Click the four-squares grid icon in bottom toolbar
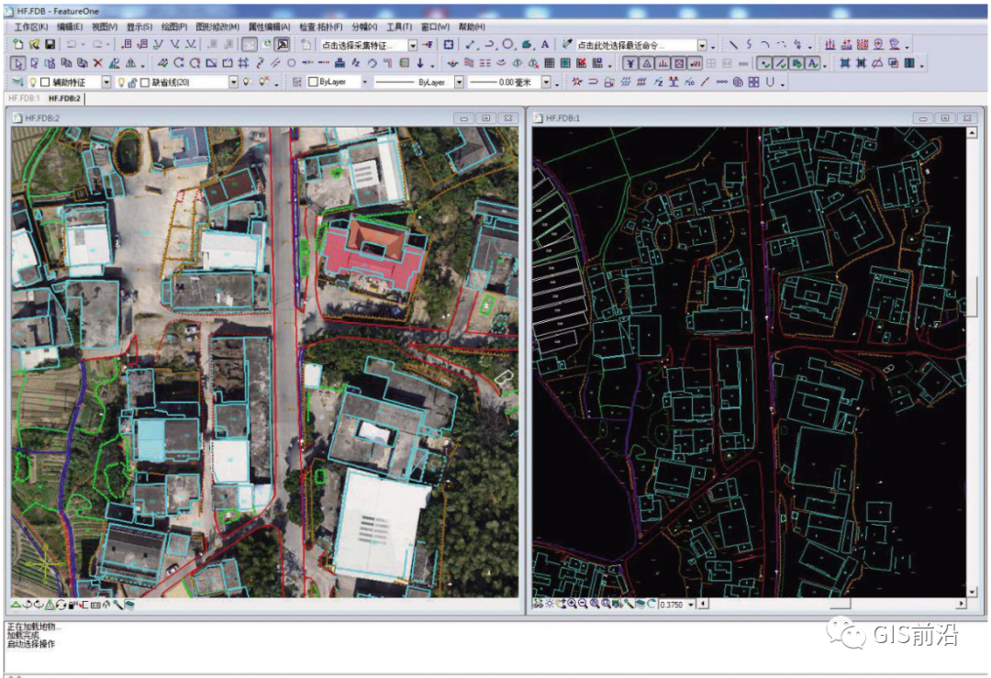Screen dimensions: 991x678 point(753,83)
